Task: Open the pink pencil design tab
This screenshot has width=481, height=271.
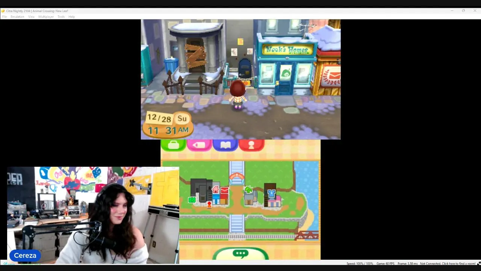Action: 199,145
